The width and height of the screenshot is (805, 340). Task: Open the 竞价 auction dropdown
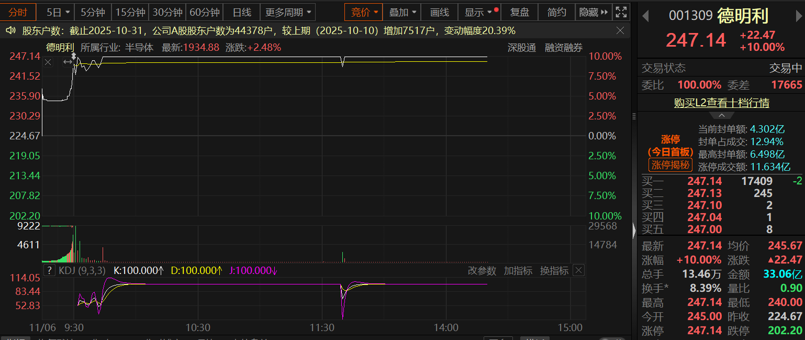tap(363, 12)
